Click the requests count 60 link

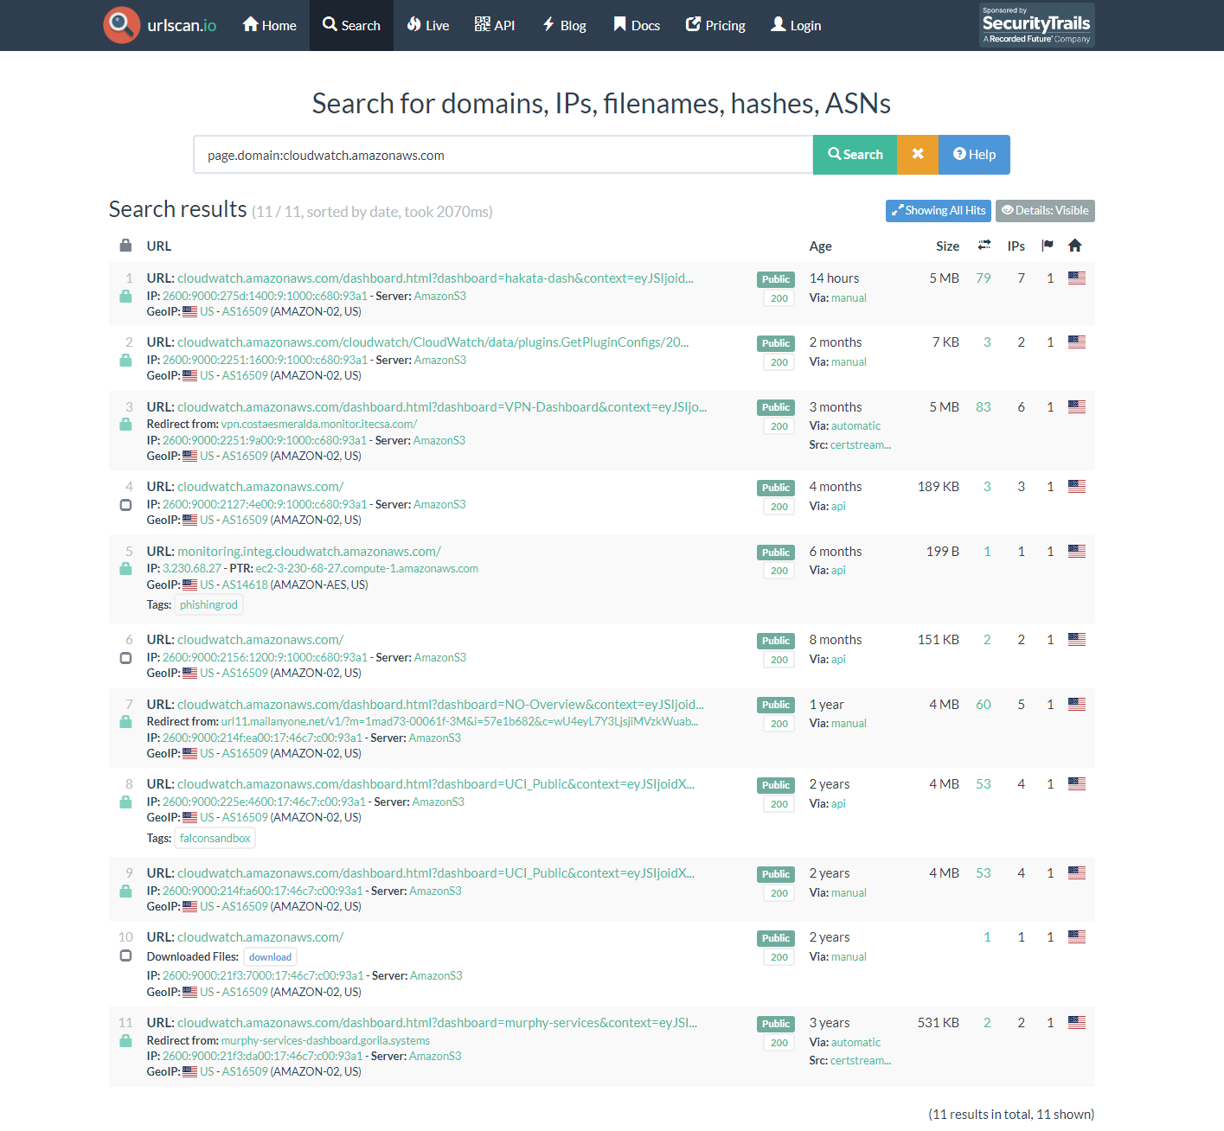(984, 705)
